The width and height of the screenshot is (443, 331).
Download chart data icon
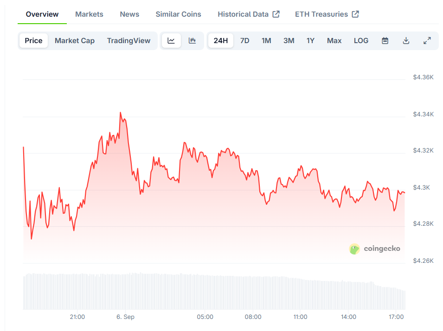[x=406, y=41]
